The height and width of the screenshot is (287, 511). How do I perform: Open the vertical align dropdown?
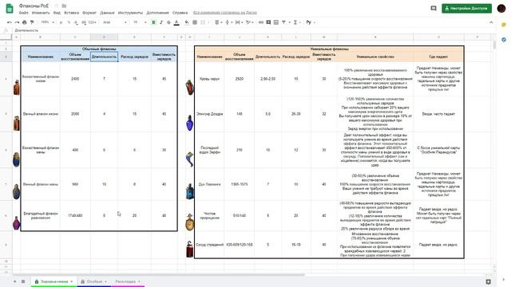(228, 22)
